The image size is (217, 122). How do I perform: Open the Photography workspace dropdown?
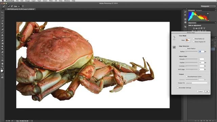coord(208,6)
